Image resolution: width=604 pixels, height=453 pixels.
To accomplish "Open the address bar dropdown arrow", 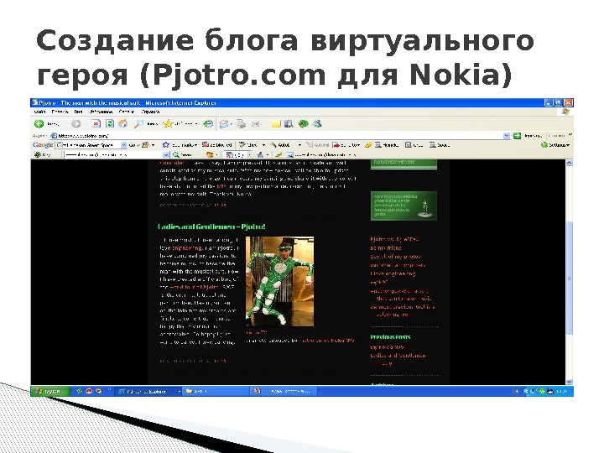I will click(x=507, y=136).
